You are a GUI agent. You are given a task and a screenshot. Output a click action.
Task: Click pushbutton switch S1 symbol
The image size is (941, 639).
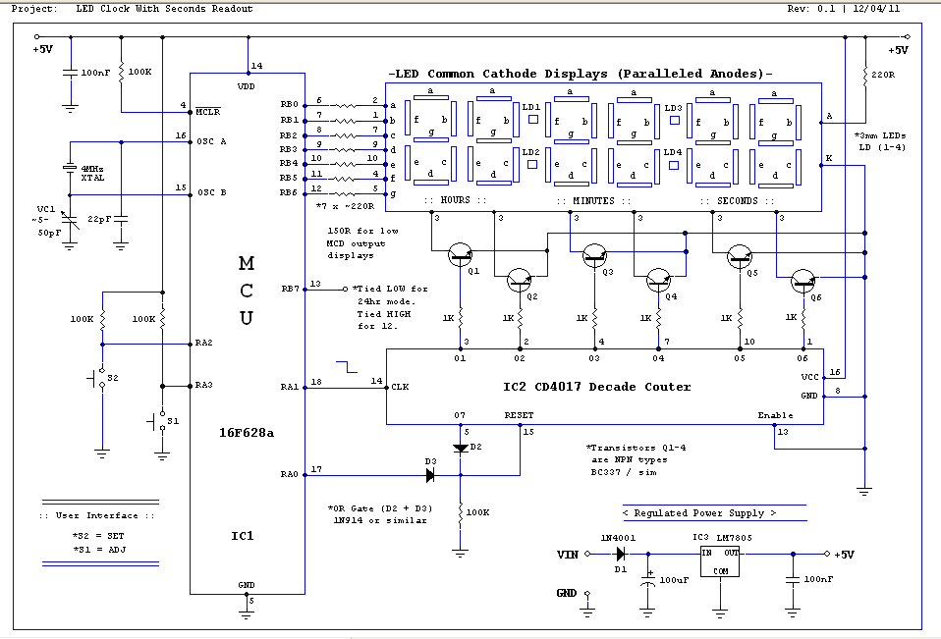tap(158, 421)
